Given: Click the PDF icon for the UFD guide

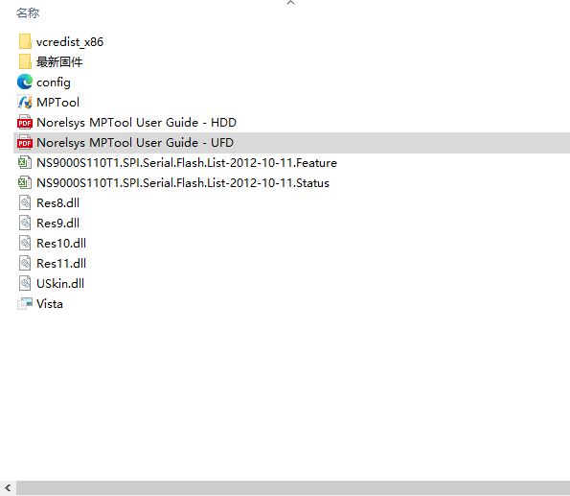Looking at the screenshot, I should pyautogui.click(x=25, y=142).
